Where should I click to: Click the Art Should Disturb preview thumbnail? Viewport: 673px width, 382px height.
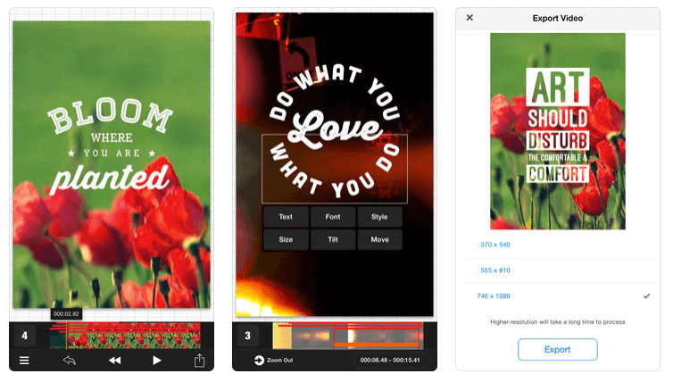point(558,131)
